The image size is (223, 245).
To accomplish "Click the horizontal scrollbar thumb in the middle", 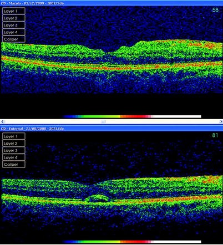I will pyautogui.click(x=104, y=121).
